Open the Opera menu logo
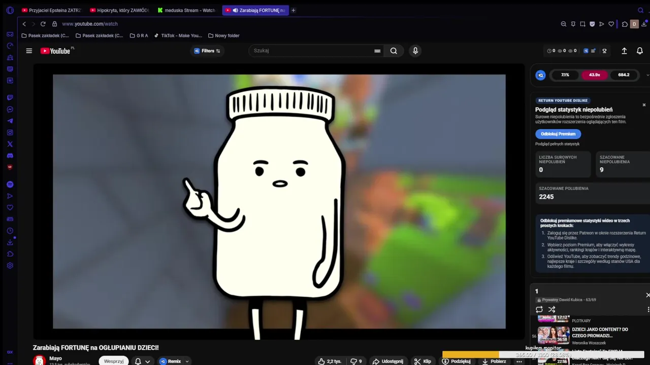650x365 pixels. tap(10, 10)
